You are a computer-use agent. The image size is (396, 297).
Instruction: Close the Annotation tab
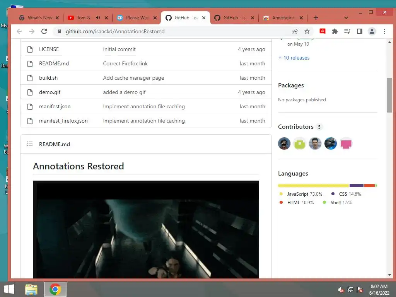tap(301, 18)
